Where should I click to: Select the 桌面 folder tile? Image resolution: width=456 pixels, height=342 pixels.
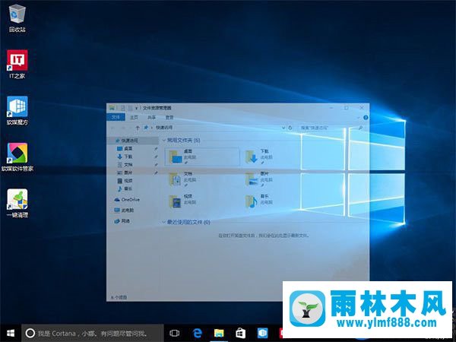[x=202, y=157]
